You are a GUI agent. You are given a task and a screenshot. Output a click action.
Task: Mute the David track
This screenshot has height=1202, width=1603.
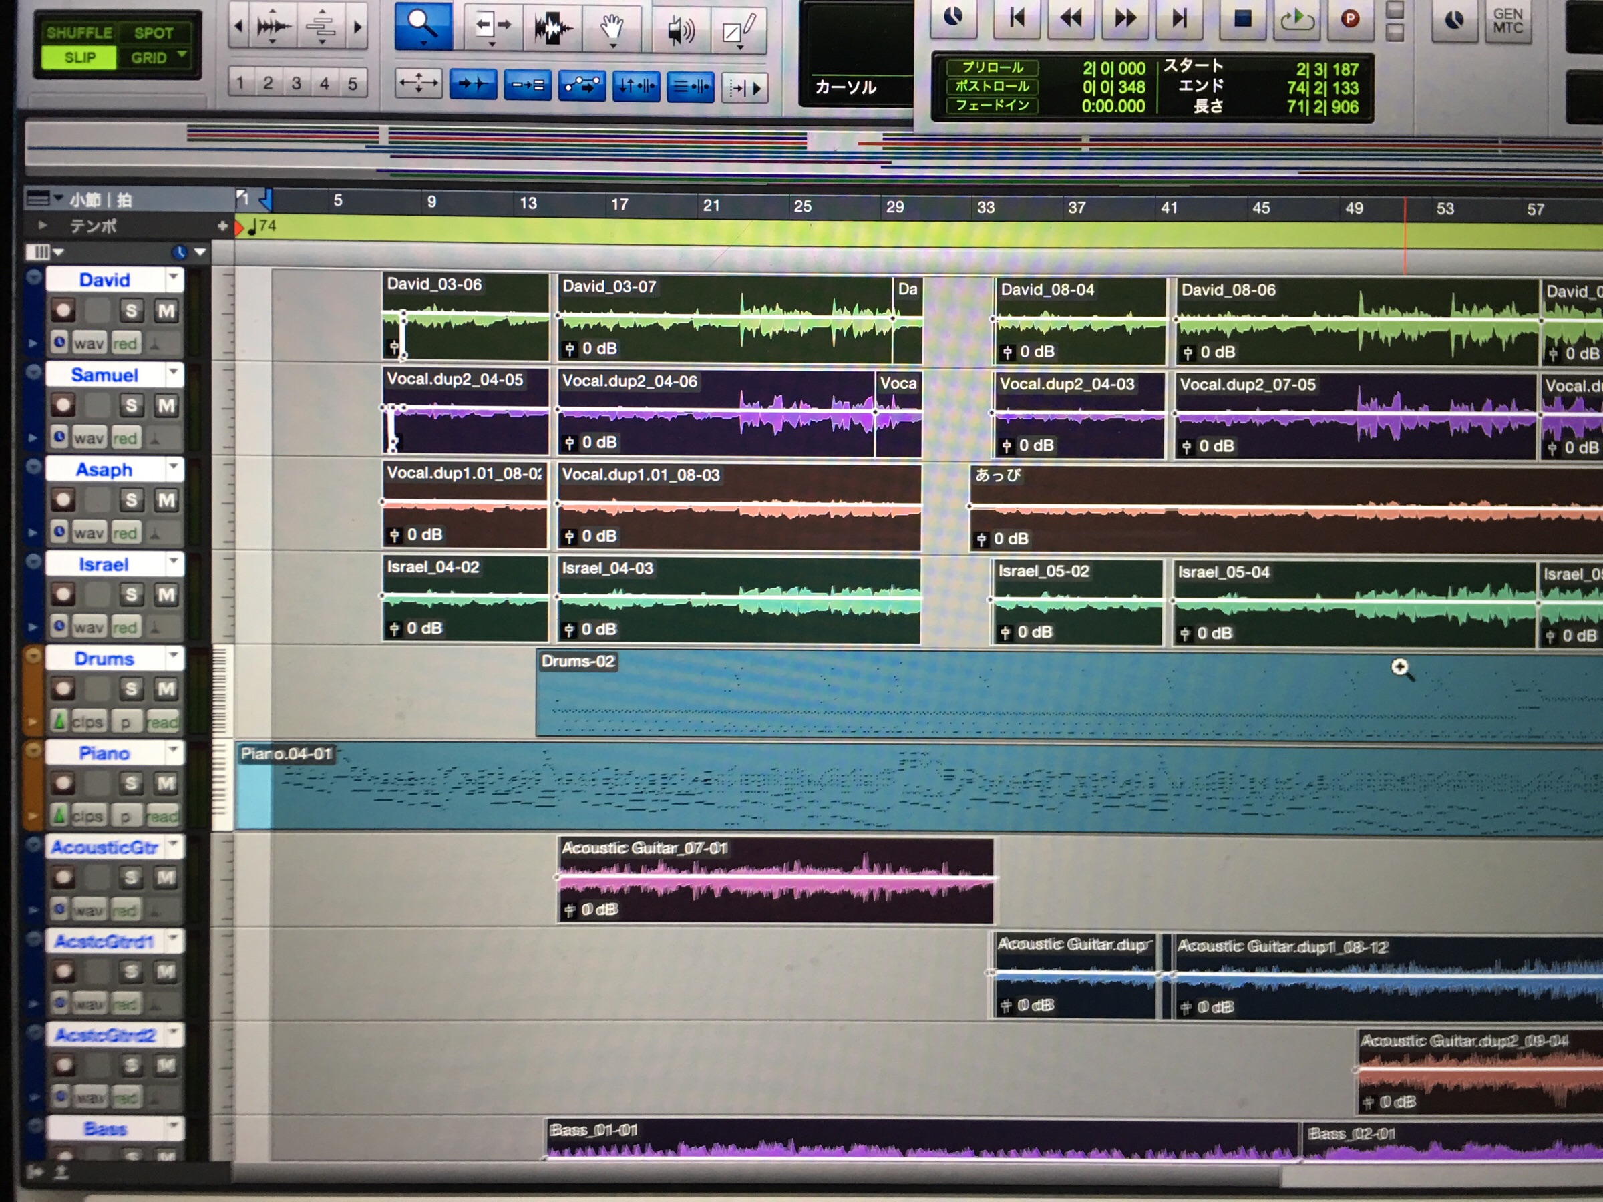click(x=166, y=311)
